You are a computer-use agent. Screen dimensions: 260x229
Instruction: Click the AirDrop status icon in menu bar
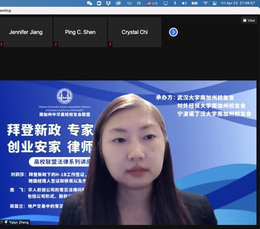point(139,3)
